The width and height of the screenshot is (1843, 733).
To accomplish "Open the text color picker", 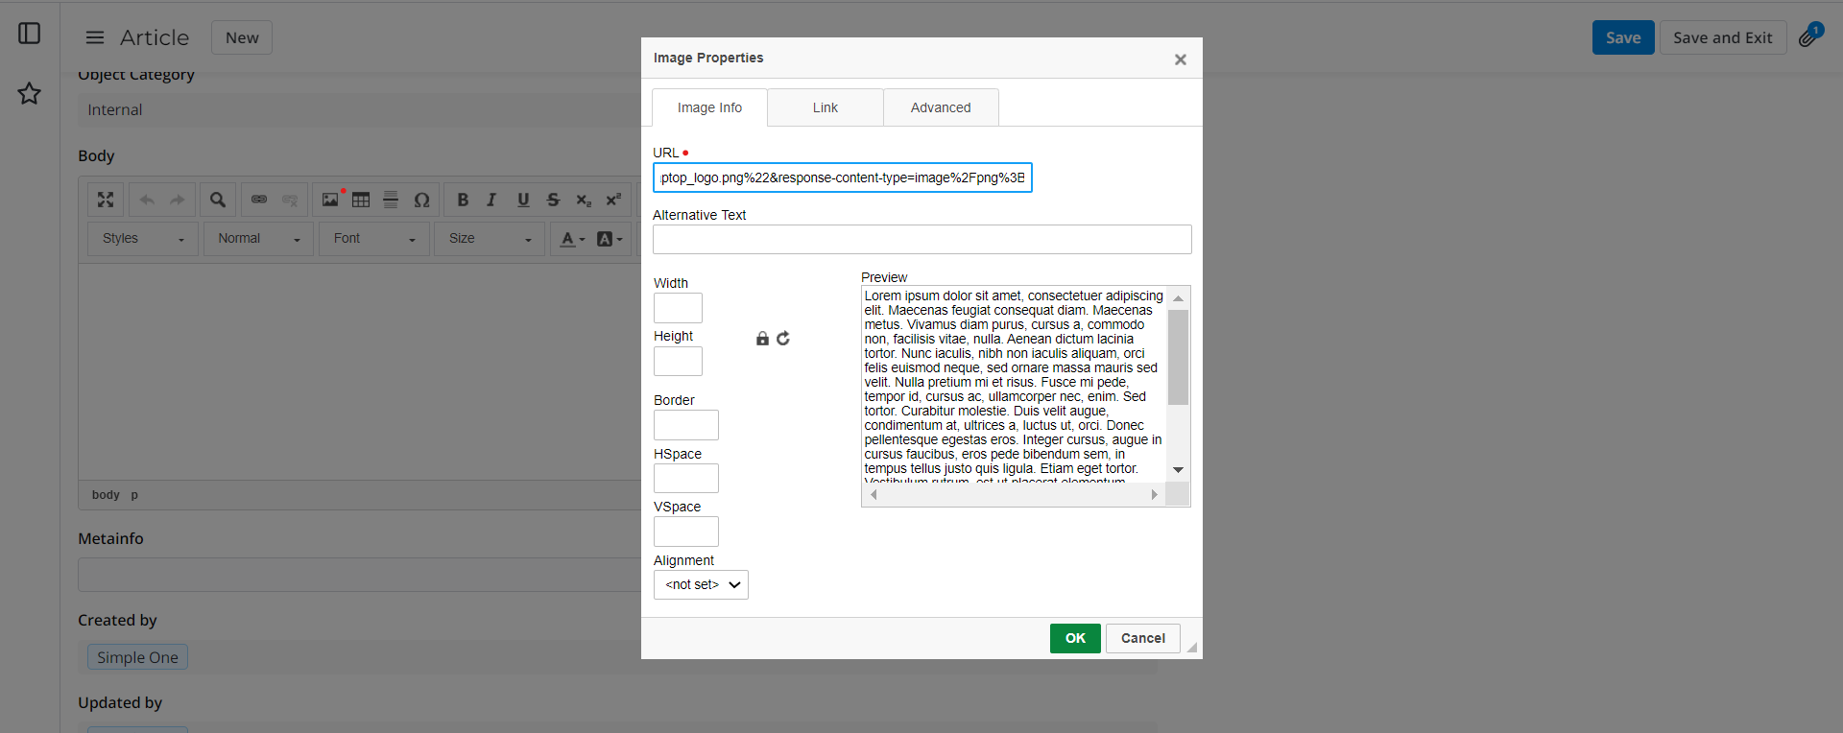I will pyautogui.click(x=572, y=239).
